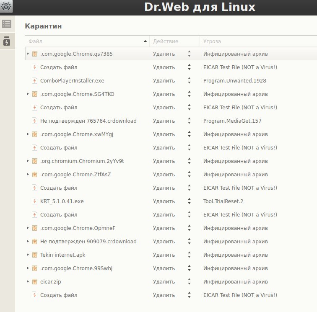Click the Файл sort arrow indicator
The image size is (317, 312).
pos(145,41)
